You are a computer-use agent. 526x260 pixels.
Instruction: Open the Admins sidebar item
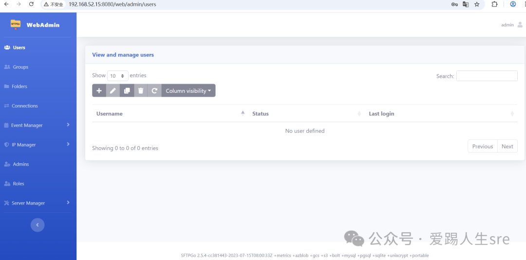click(21, 164)
